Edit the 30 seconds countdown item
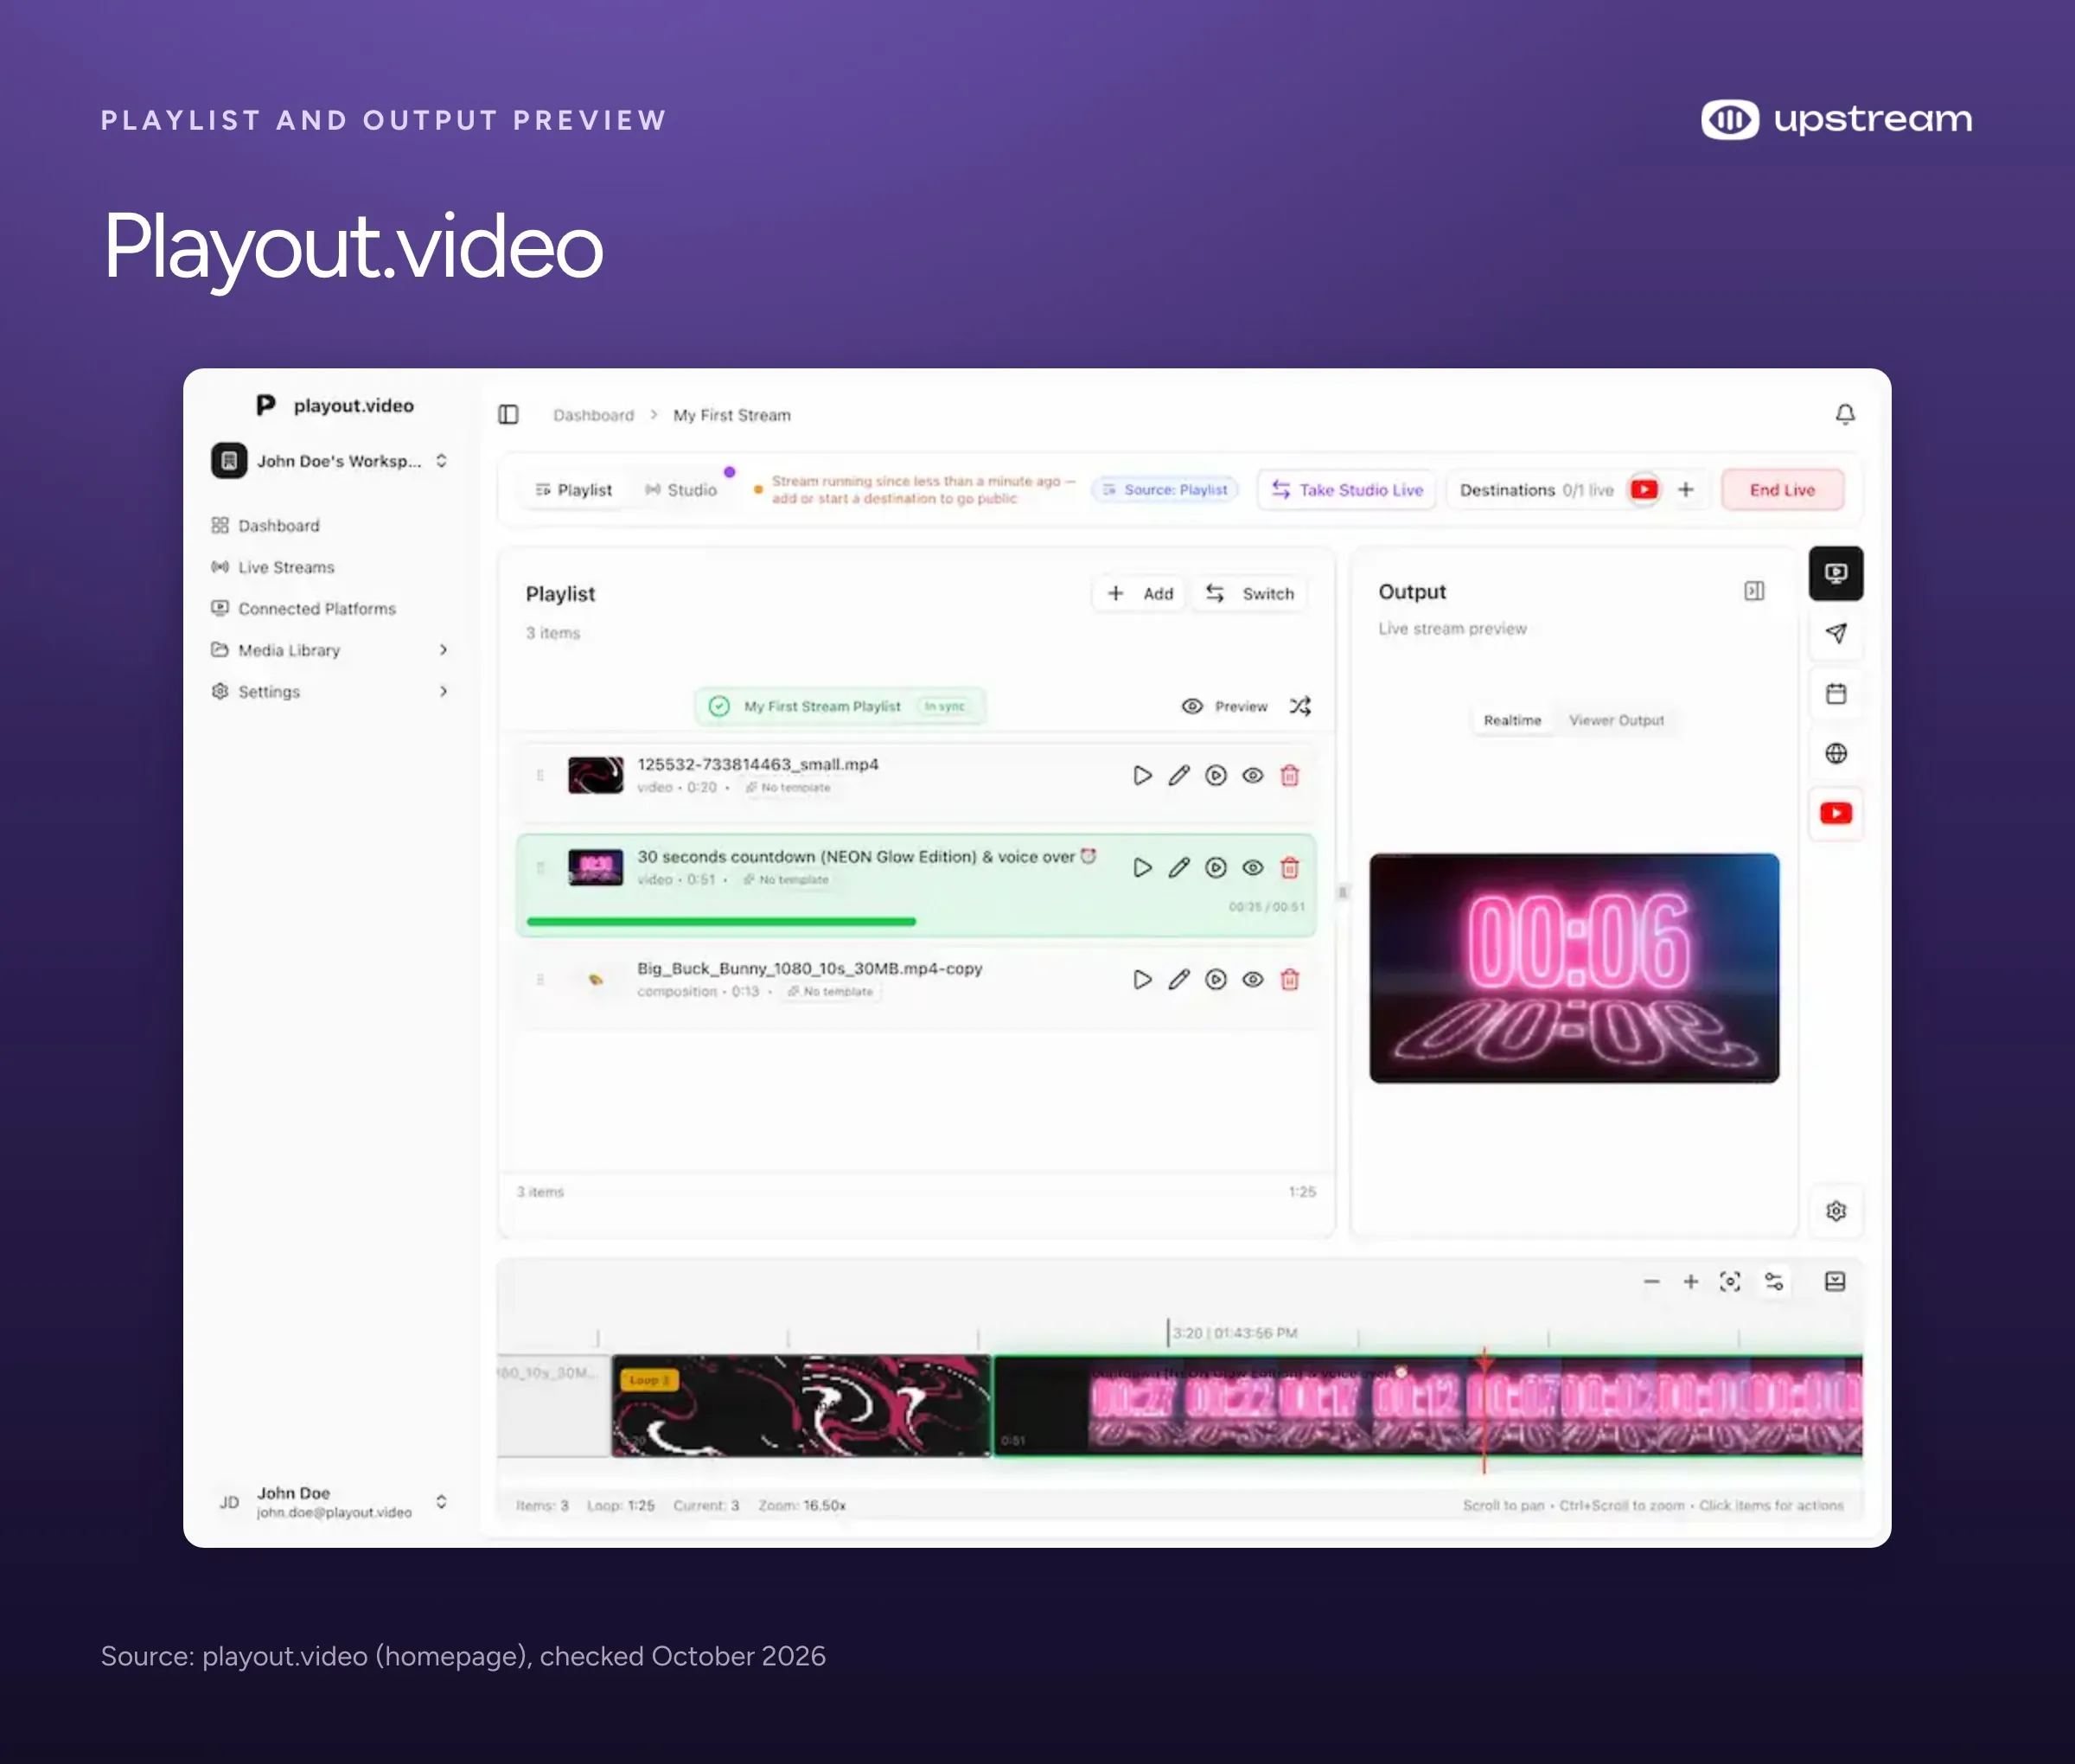 click(x=1179, y=867)
